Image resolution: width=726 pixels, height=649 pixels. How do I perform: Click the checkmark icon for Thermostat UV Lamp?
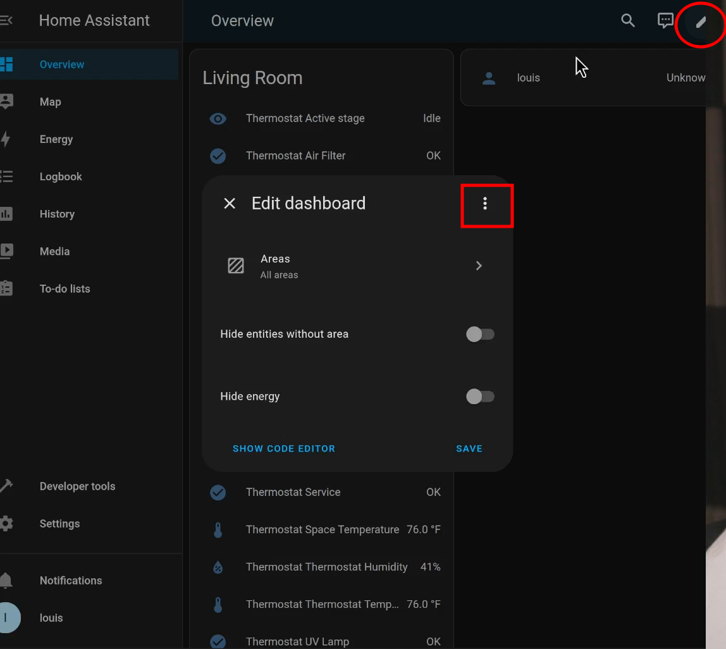218,641
